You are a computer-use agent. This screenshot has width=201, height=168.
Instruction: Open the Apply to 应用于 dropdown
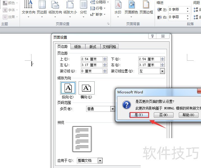point(100,161)
